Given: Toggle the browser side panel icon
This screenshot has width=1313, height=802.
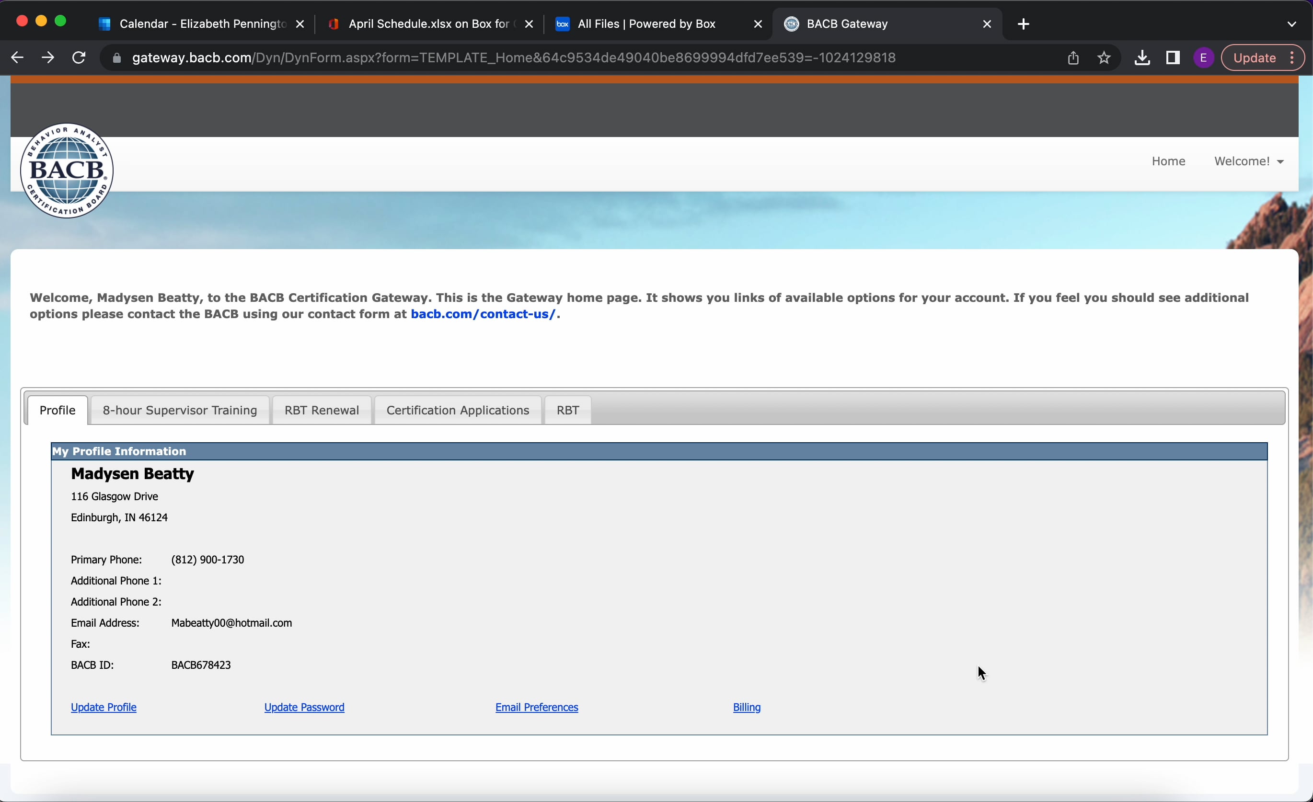Looking at the screenshot, I should [1172, 57].
